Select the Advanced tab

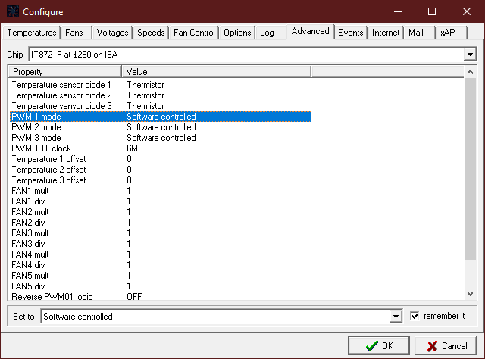tap(310, 31)
